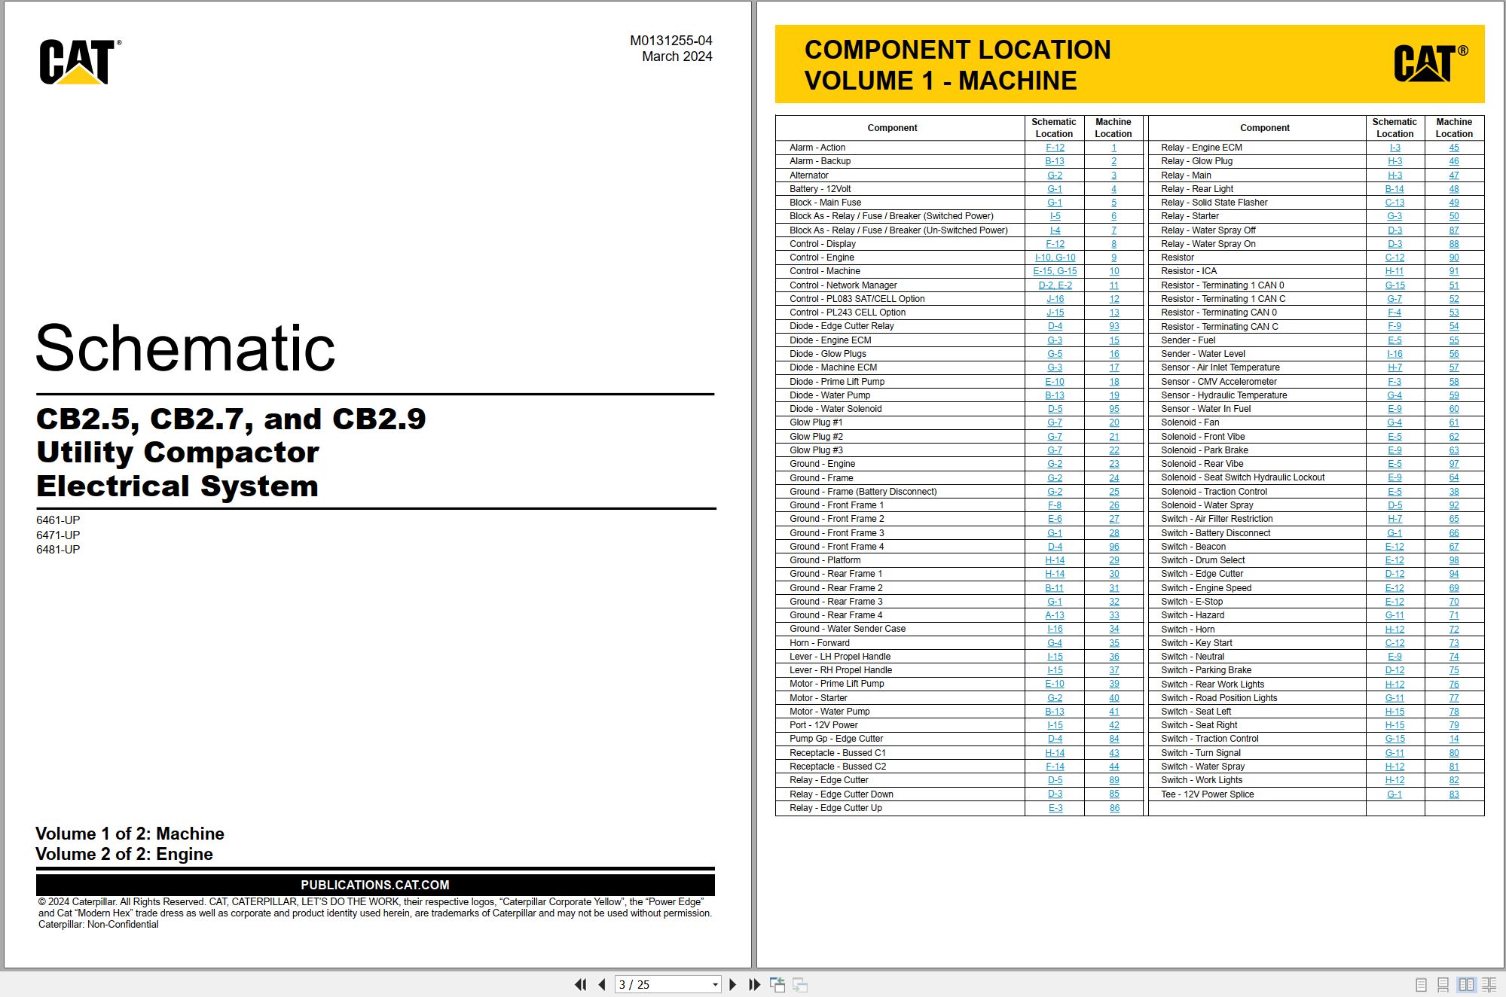Viewport: 1506px width, 997px height.
Task: Open schematic location H-11 for Resistor - ICA
Action: pyautogui.click(x=1395, y=271)
